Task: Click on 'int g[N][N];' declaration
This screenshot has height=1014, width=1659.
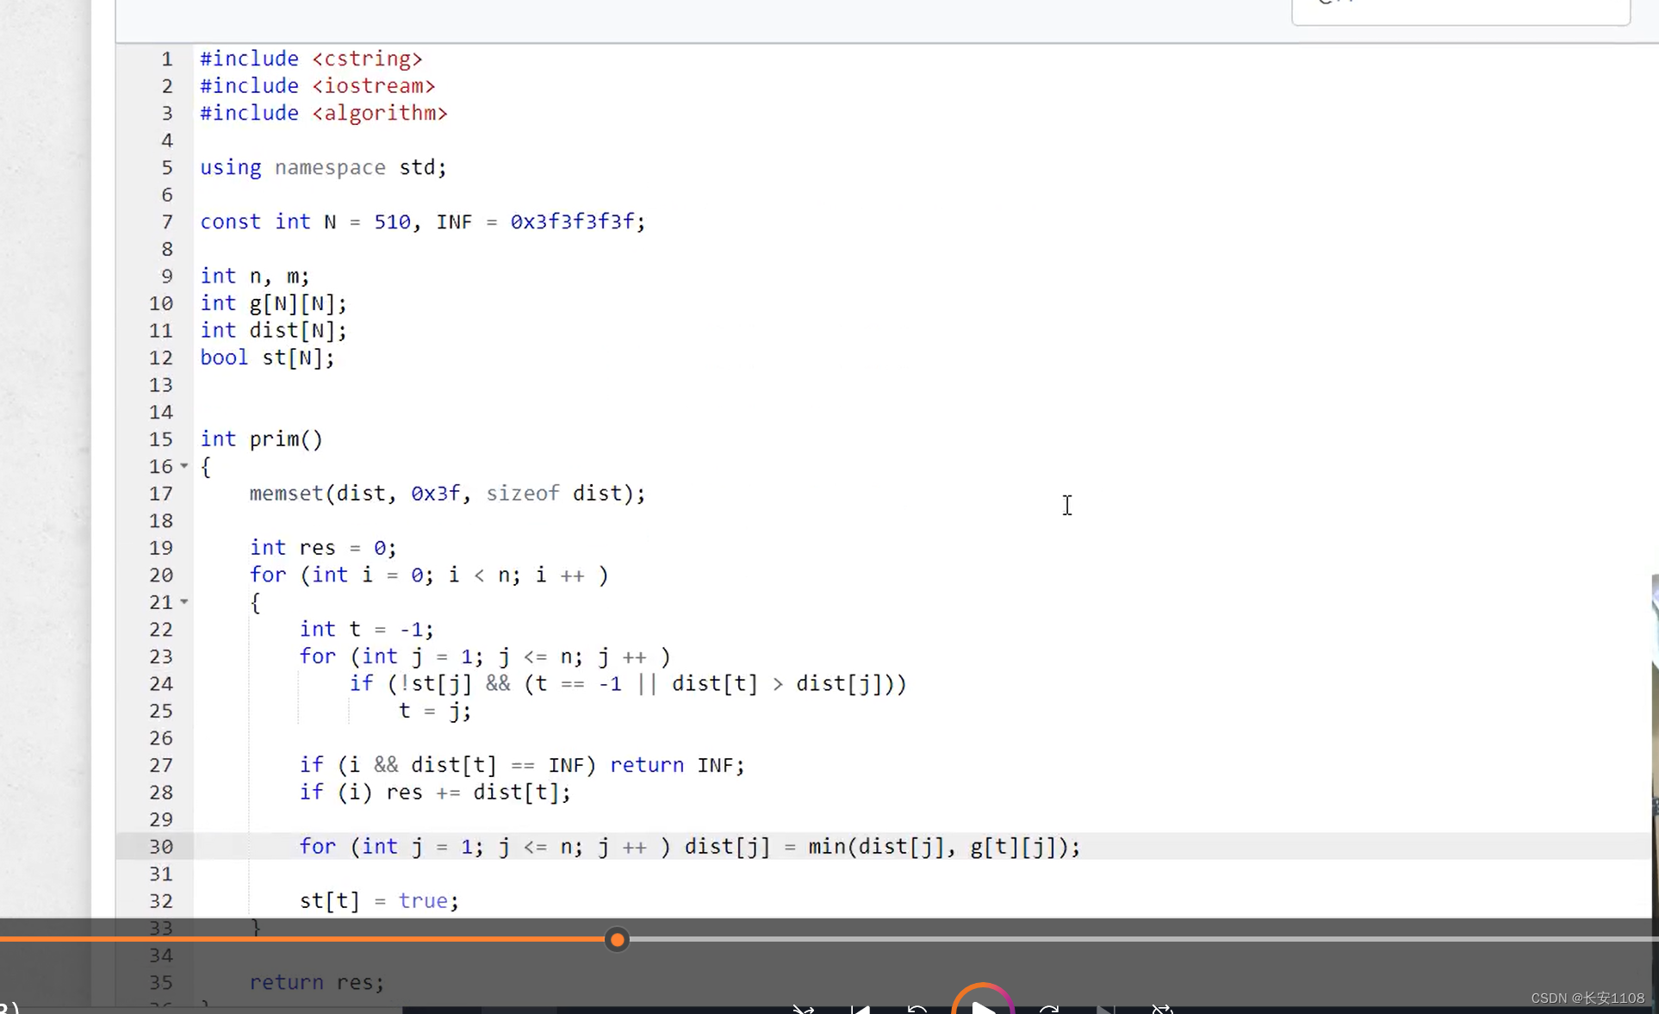Action: click(x=273, y=303)
